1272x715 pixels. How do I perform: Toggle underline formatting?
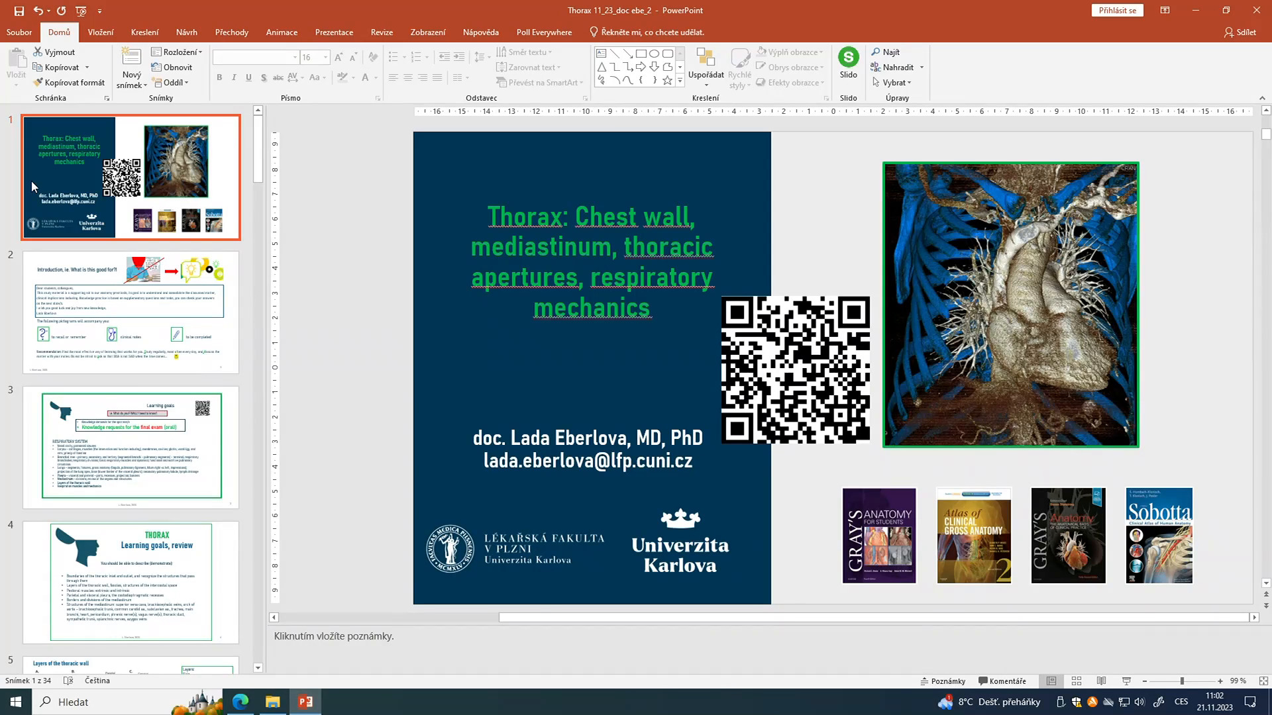click(248, 77)
